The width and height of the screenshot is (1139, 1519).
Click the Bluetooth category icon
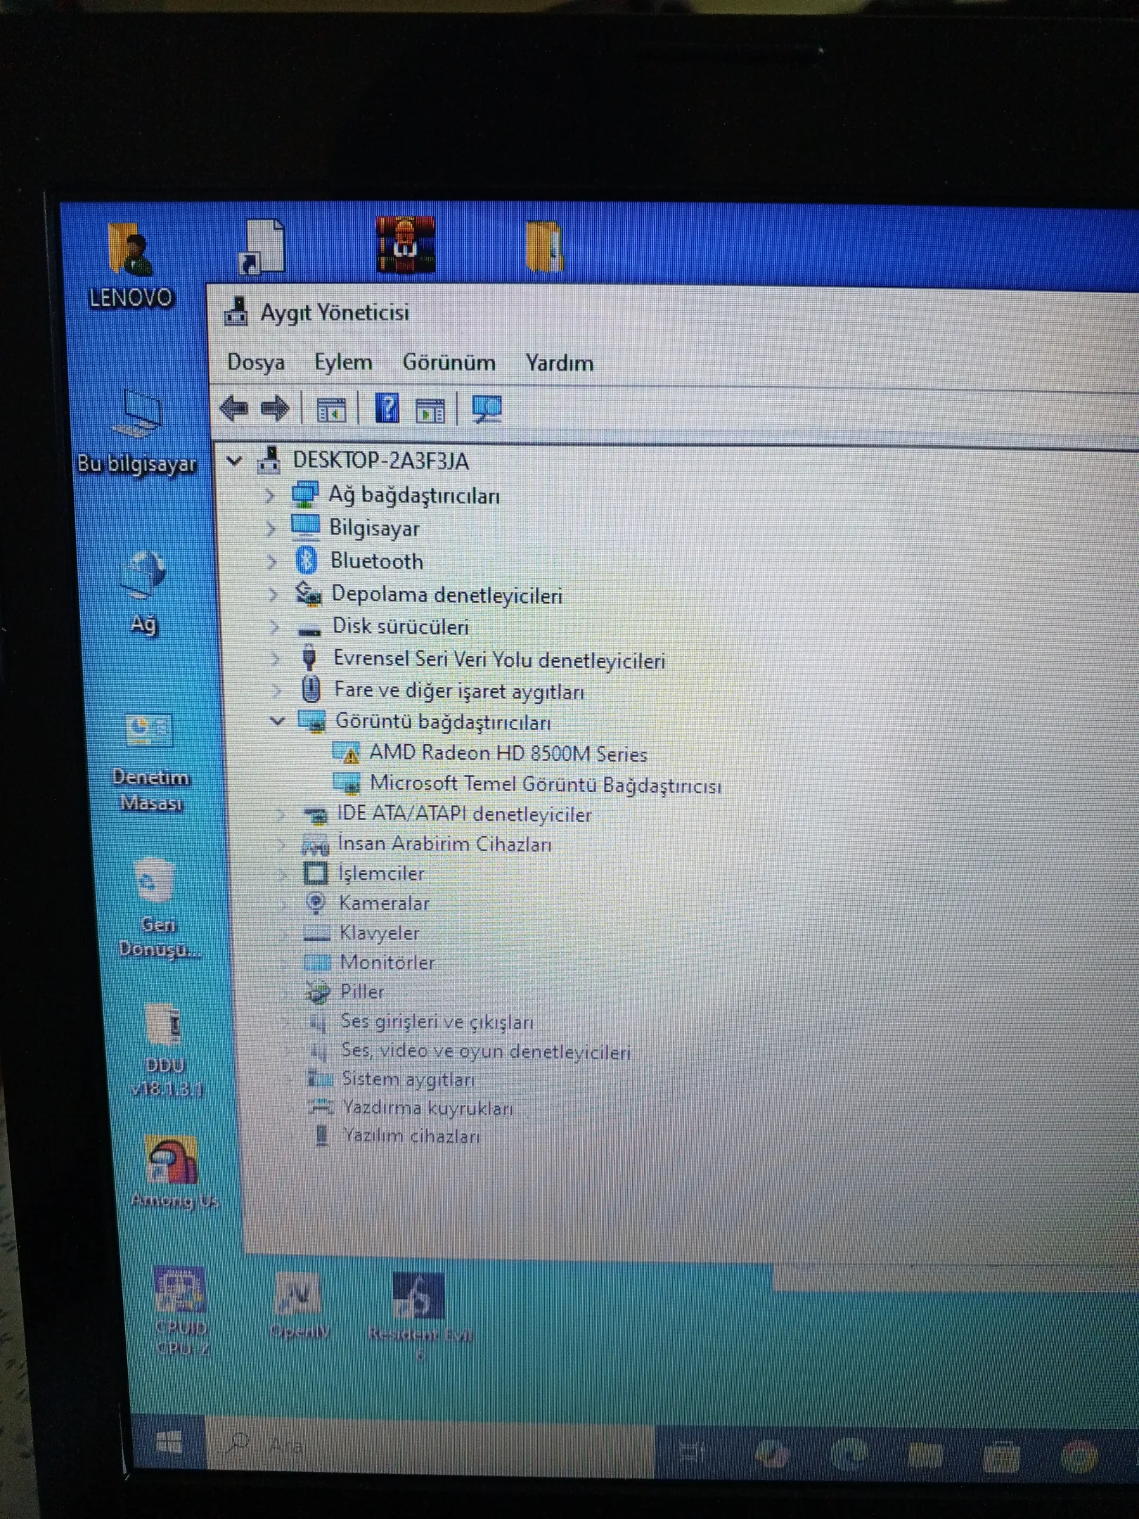click(307, 560)
